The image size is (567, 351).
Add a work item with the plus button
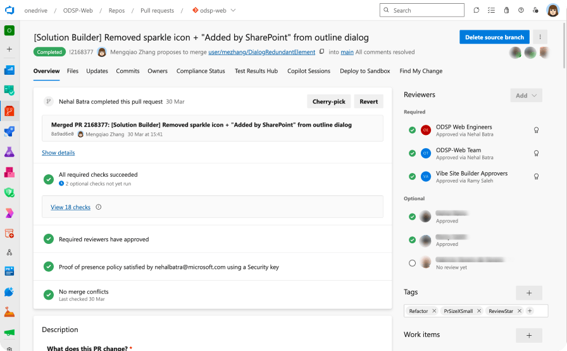point(528,335)
